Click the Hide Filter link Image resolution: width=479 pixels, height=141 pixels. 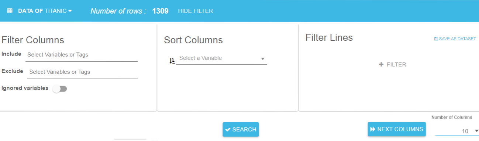tap(196, 11)
